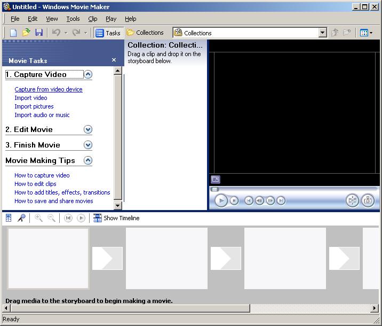Zoom out the timeline magnifier icon
Image resolution: width=382 pixels, height=326 pixels.
point(51,218)
